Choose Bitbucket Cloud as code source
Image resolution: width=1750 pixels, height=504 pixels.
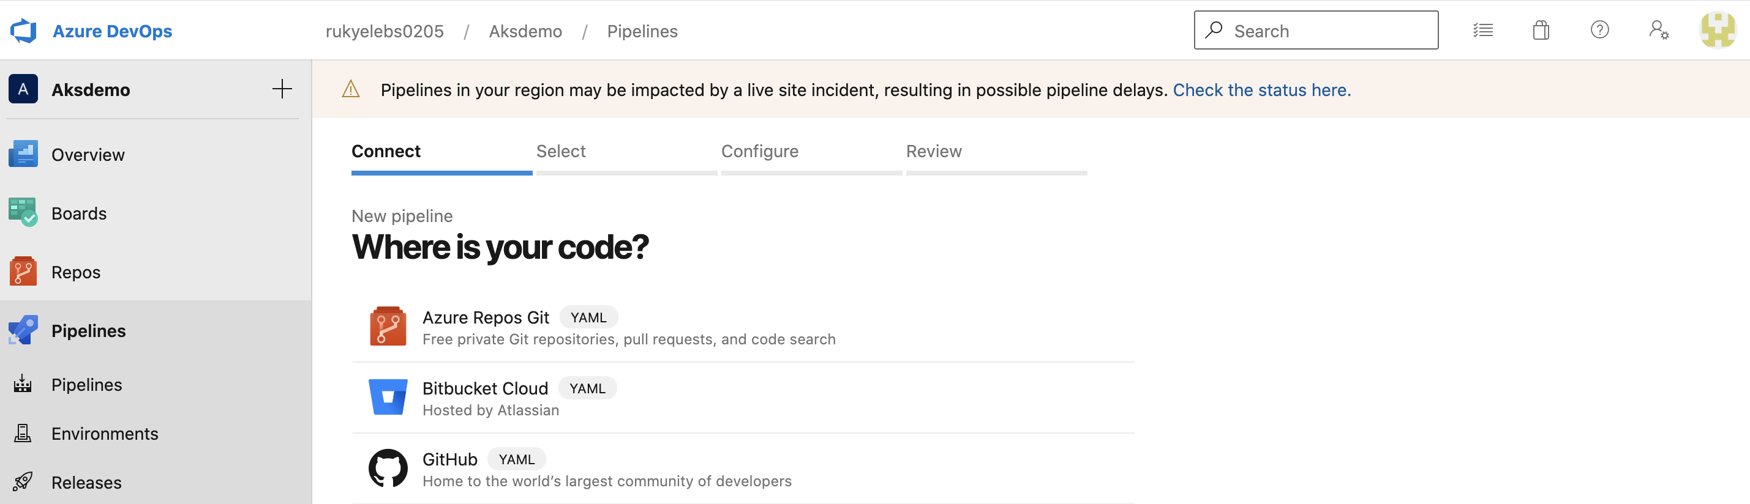[743, 398]
